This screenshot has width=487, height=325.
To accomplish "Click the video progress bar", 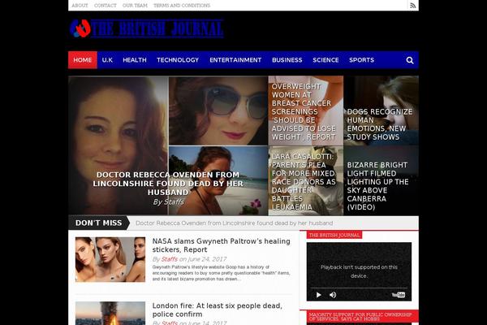I will [x=359, y=288].
